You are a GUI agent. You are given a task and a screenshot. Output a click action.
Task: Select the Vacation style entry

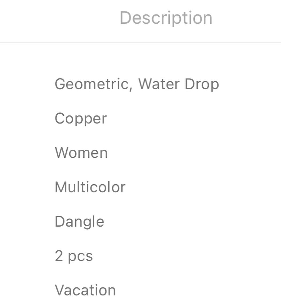[x=85, y=290]
